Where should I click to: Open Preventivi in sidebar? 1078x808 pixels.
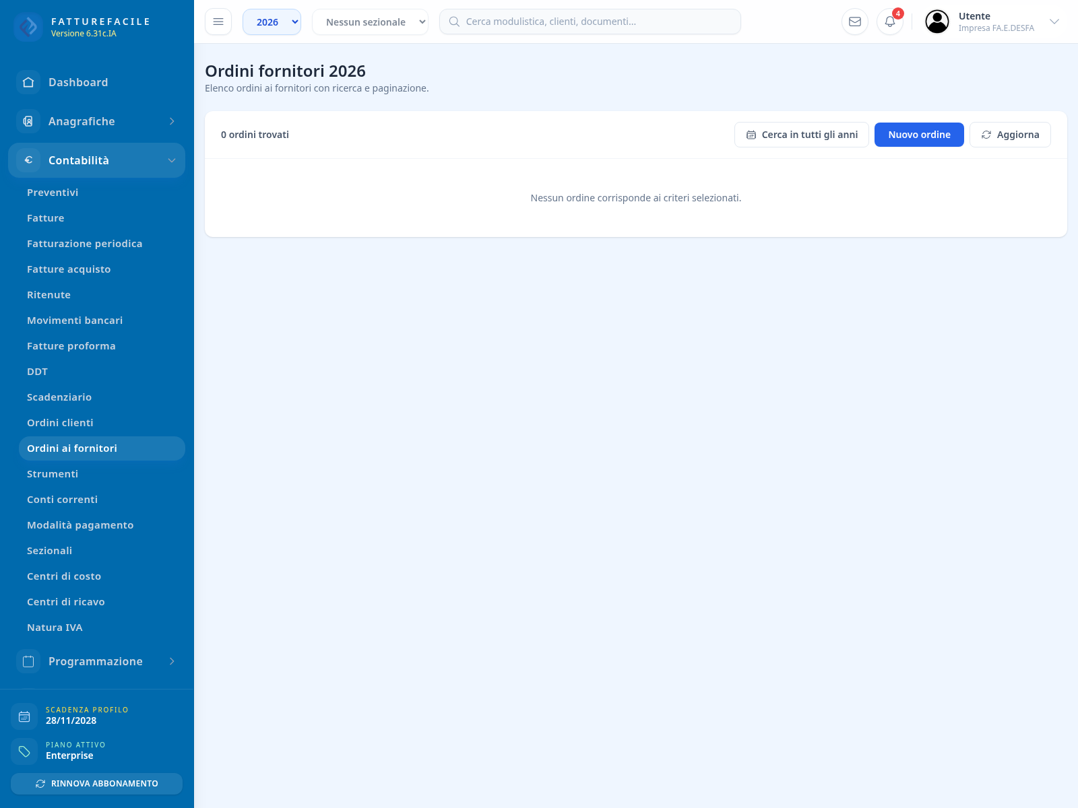102,193
